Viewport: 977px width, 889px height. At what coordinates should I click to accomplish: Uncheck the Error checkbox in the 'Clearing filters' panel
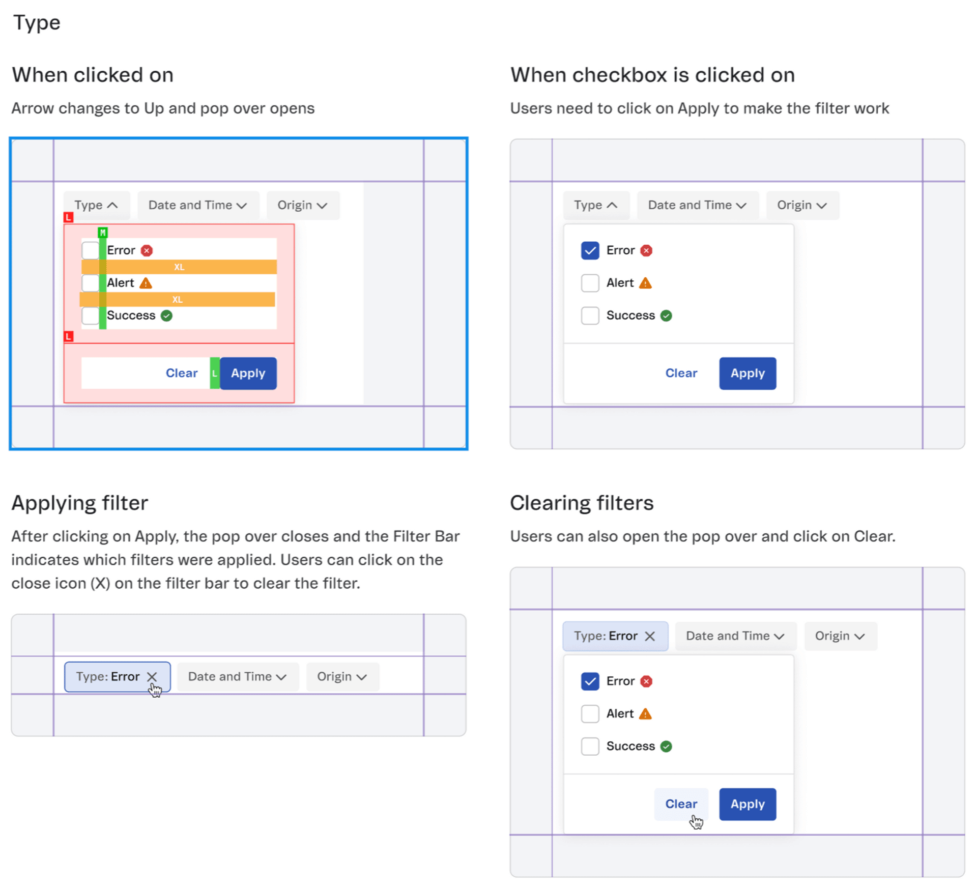(x=590, y=681)
